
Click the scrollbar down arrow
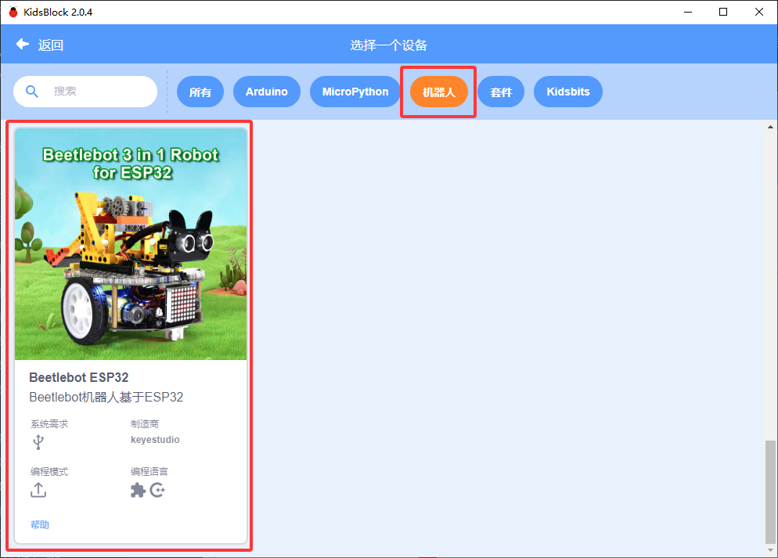[770, 550]
